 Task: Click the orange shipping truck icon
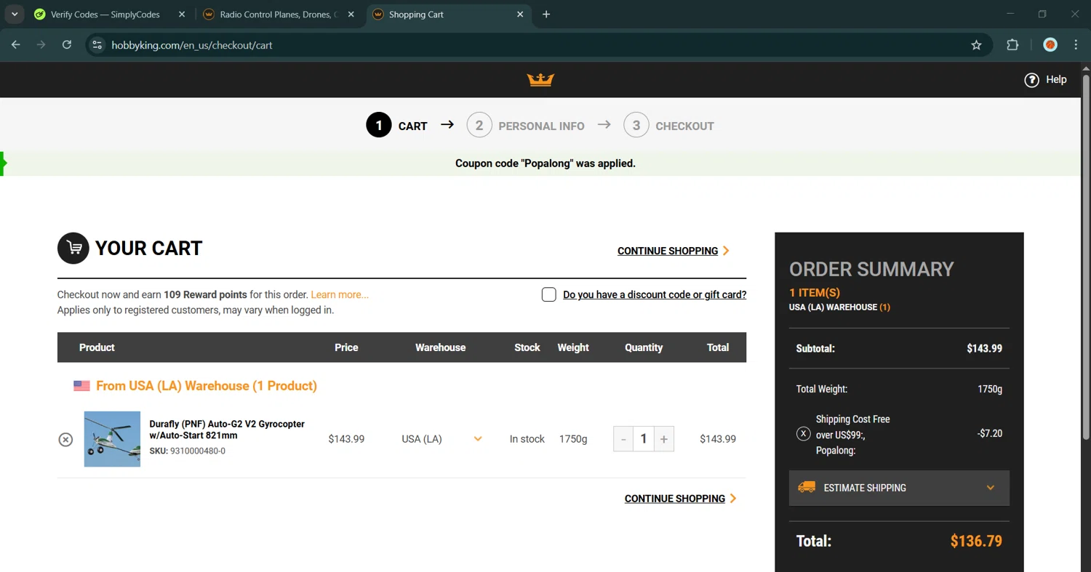[807, 488]
